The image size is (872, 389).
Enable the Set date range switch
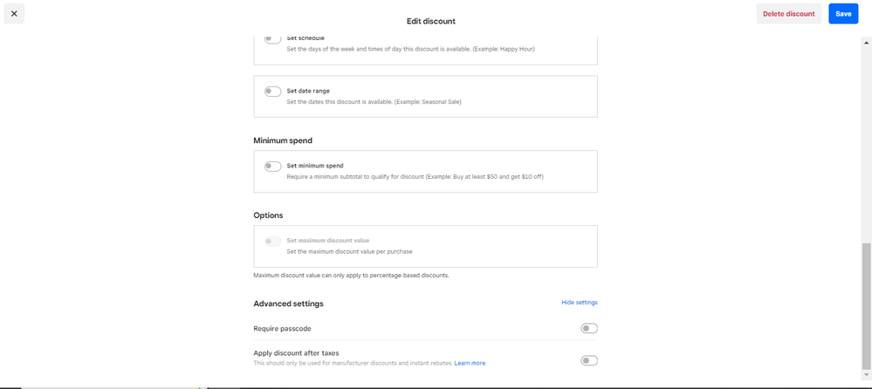273,92
